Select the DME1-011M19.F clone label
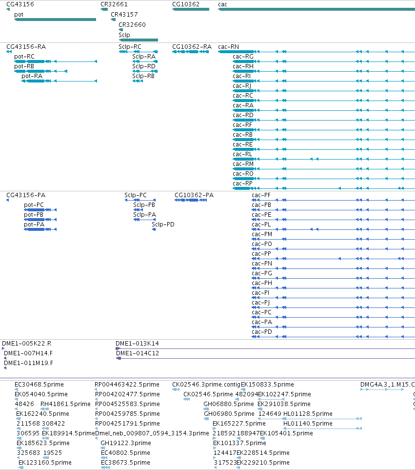The image size is (415, 470). [x=28, y=363]
